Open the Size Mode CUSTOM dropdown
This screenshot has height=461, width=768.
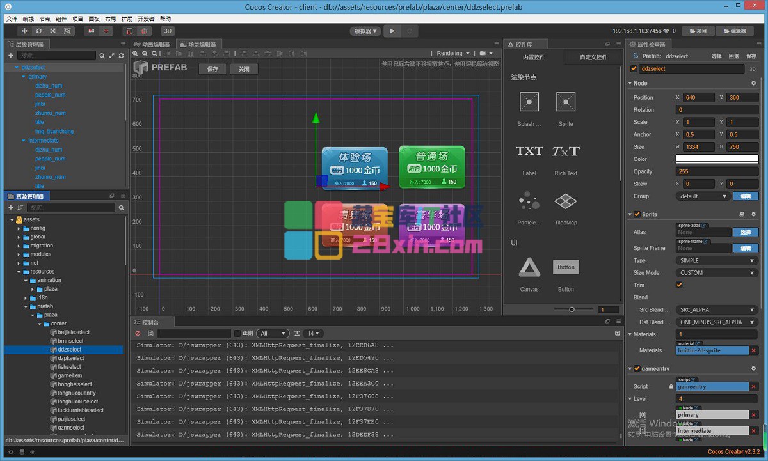click(x=717, y=273)
